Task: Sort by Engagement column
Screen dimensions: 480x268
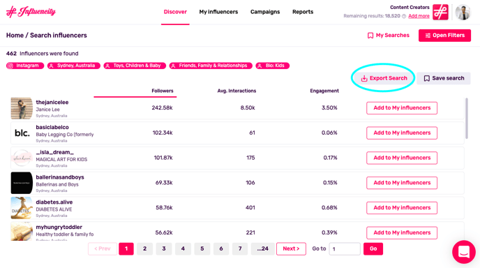Action: tap(324, 91)
